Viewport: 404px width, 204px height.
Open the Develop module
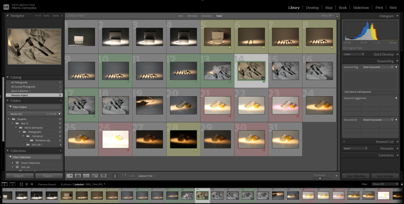(x=312, y=8)
